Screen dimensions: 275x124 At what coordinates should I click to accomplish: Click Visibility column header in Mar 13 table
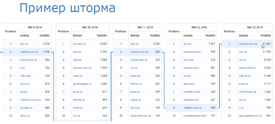click(266, 35)
